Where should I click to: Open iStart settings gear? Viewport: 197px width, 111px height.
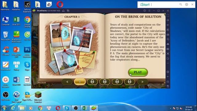pyautogui.click(x=187, y=5)
